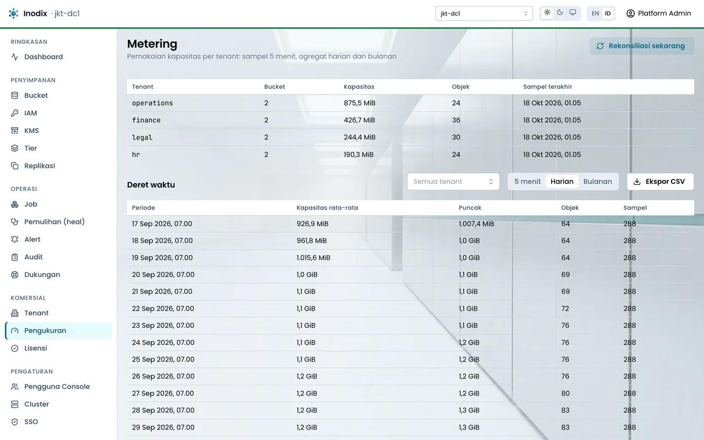Switch to system theme monitor icon
This screenshot has width=704, height=440.
pos(573,13)
